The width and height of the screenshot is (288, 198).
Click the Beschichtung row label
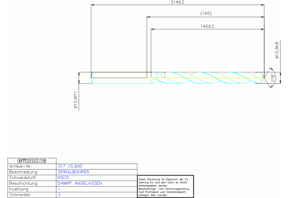[x=24, y=183]
